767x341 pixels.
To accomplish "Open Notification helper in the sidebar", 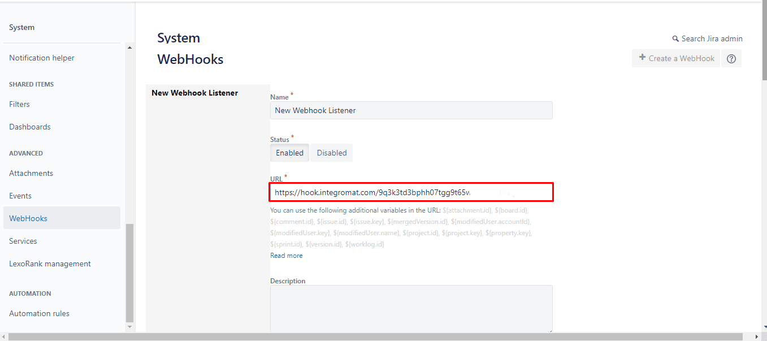I will [42, 58].
